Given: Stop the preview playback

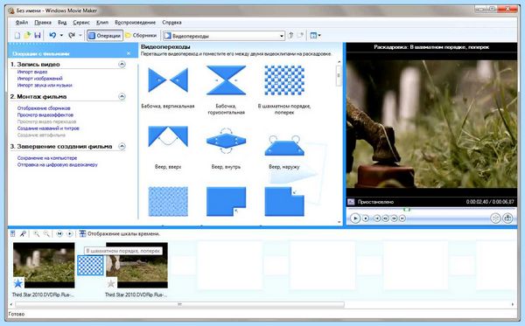Looking at the screenshot, I should (x=366, y=218).
